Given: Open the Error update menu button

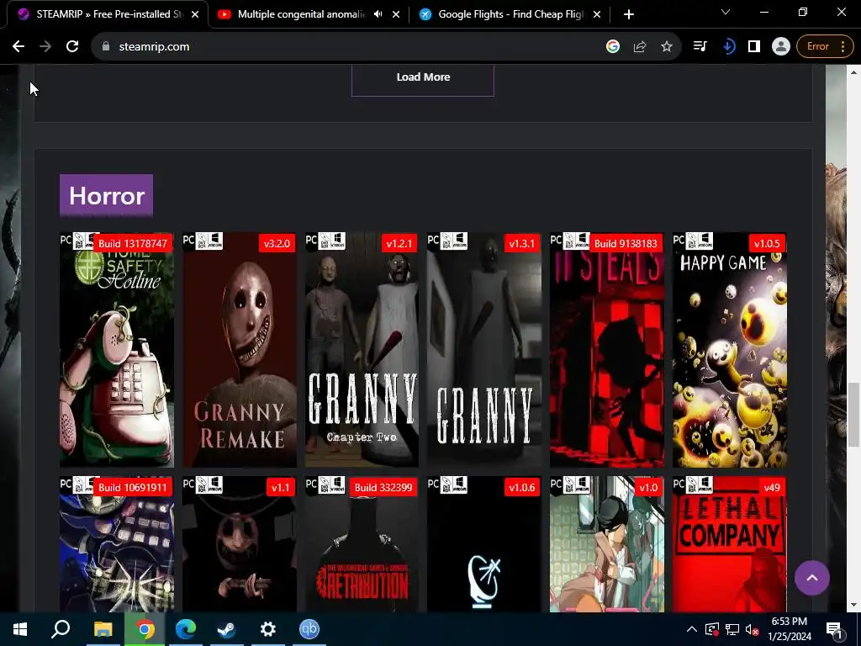Looking at the screenshot, I should click(x=825, y=47).
